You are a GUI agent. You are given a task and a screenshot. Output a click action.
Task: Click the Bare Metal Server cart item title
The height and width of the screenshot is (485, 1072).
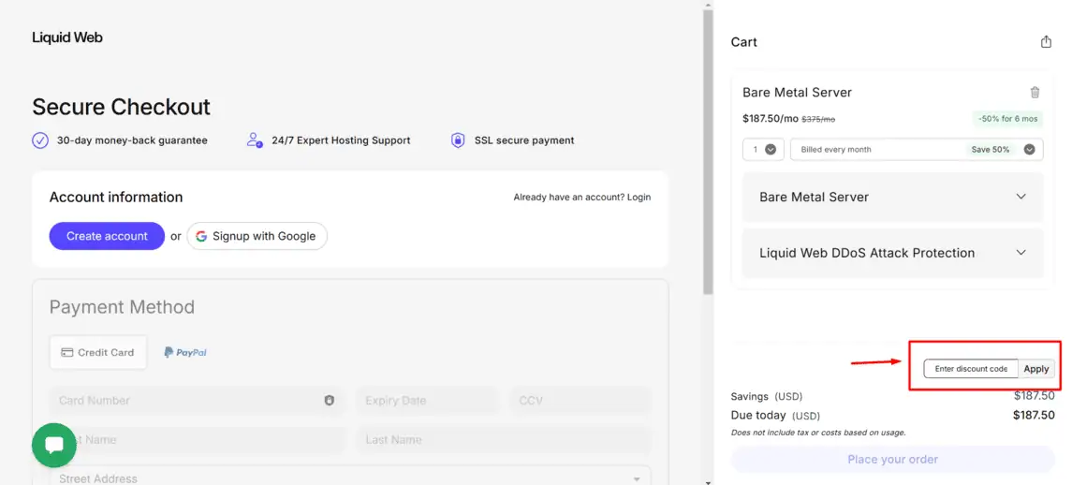click(x=797, y=93)
